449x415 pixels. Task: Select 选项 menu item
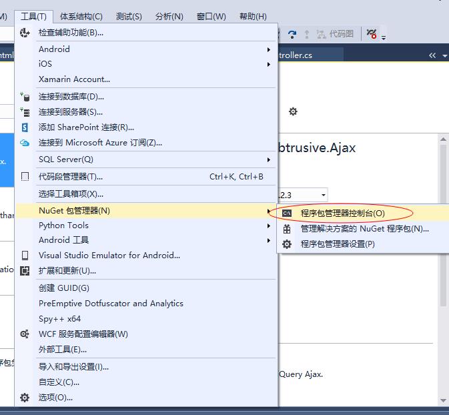coord(146,398)
